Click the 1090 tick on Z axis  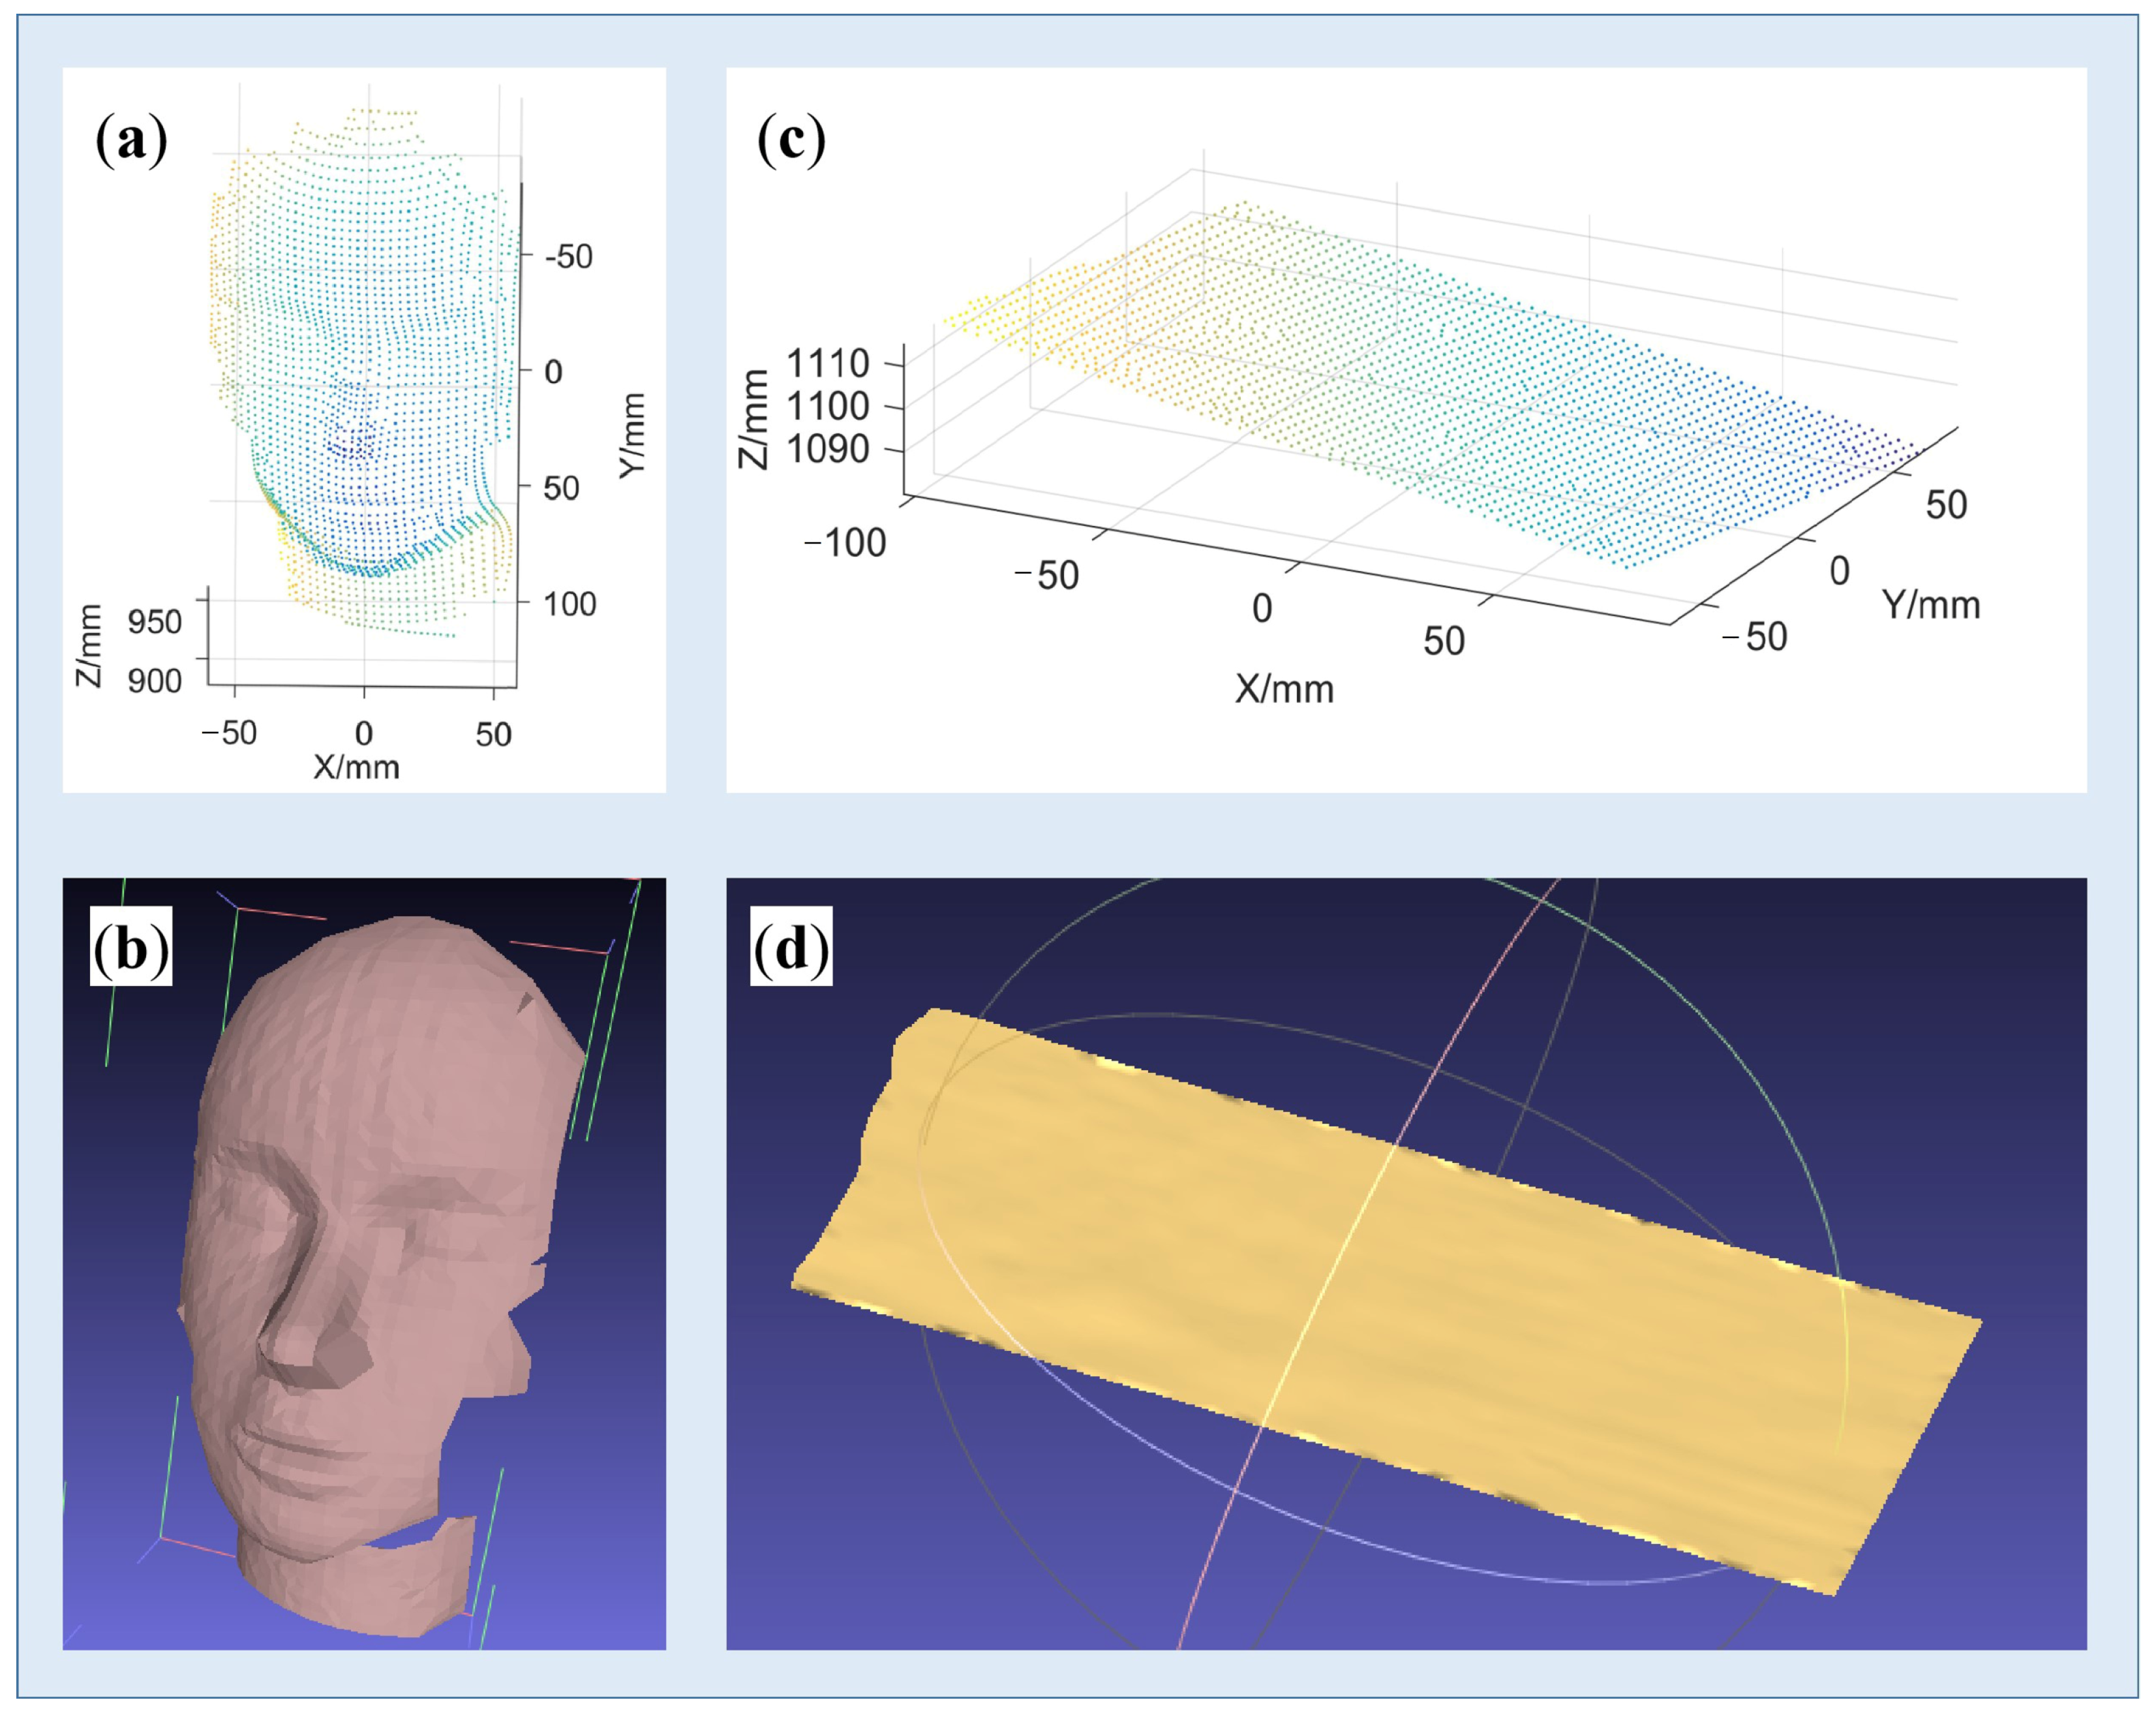828,449
